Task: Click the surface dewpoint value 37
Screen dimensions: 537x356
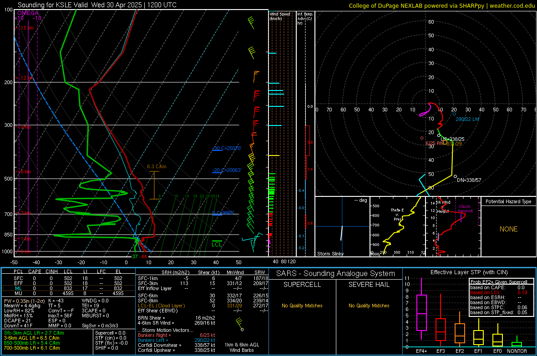Action: tap(135, 256)
